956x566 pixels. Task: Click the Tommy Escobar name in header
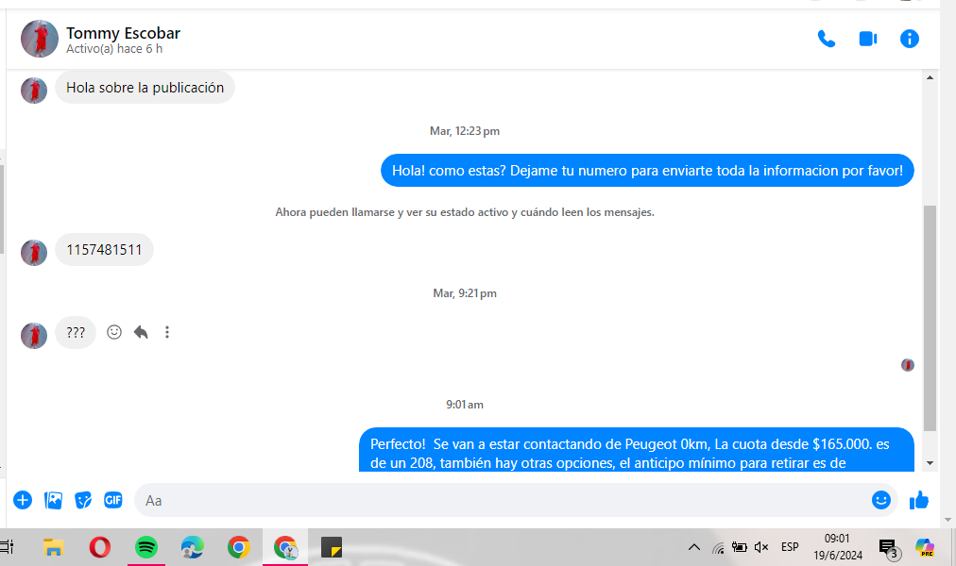click(x=123, y=33)
